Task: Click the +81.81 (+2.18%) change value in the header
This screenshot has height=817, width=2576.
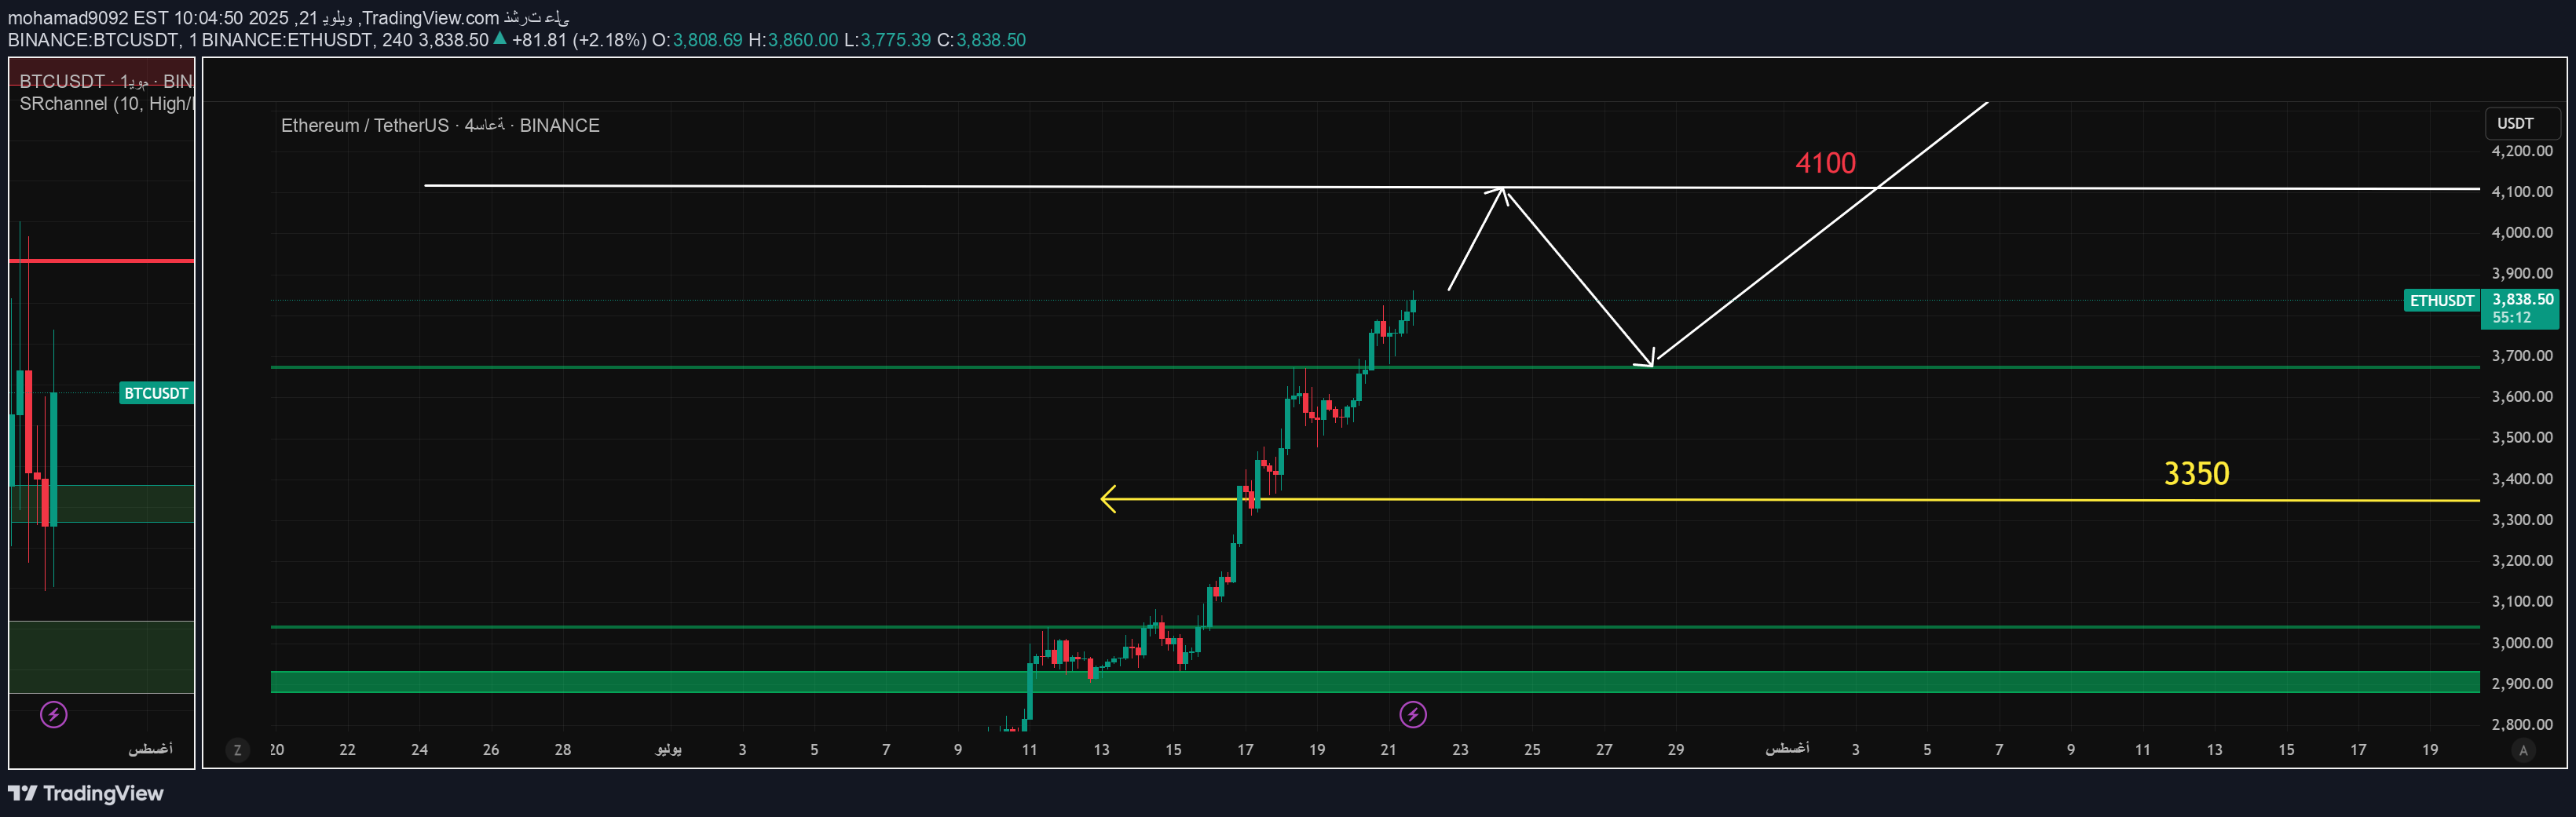Action: 579,40
